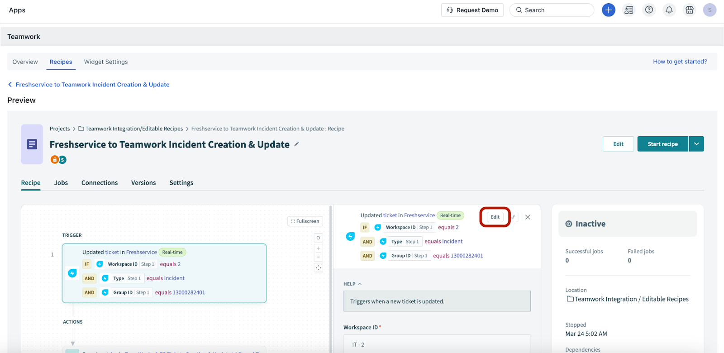Screen dimensions: 724x353
Task: Close the trigger details panel
Action: [x=528, y=217]
